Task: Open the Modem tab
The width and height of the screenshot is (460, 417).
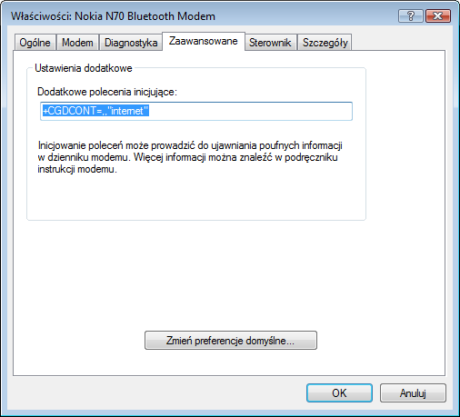Action: pyautogui.click(x=77, y=42)
